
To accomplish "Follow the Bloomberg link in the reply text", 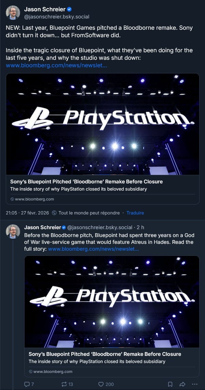I will tap(93, 249).
